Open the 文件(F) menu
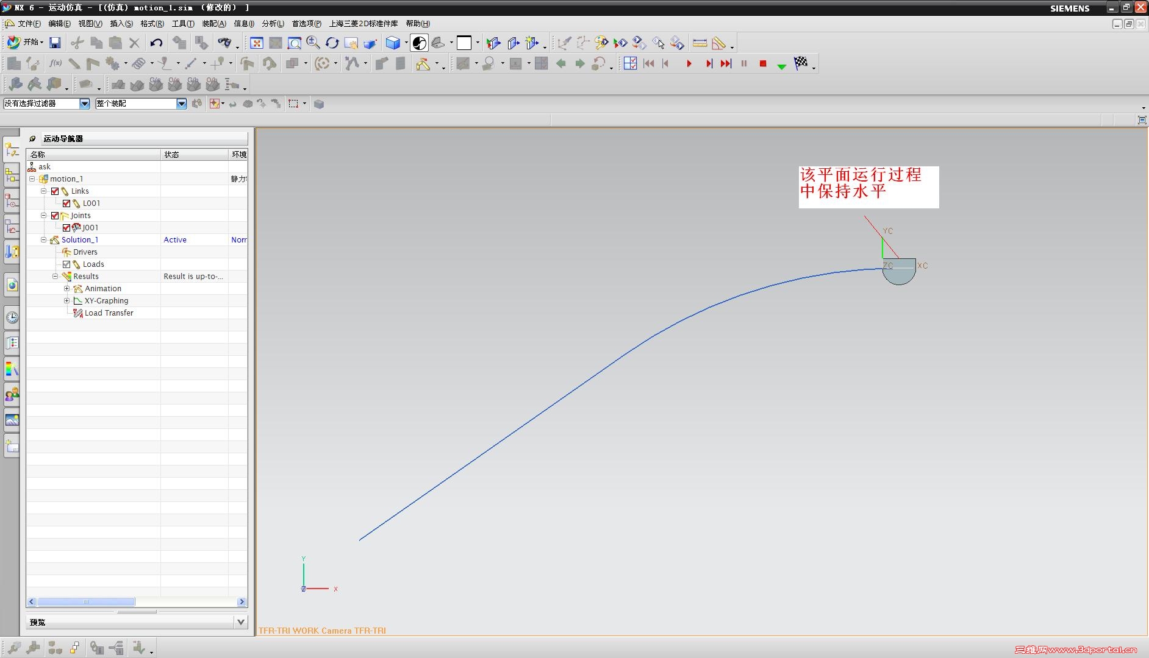 point(29,24)
